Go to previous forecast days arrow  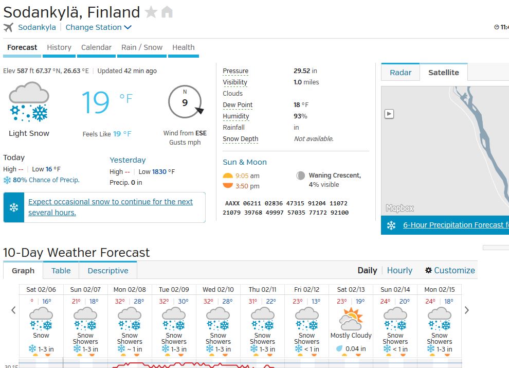[x=13, y=310]
